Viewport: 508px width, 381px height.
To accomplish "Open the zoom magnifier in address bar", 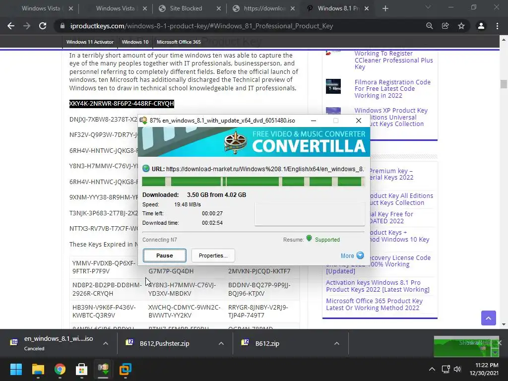I will [x=429, y=26].
